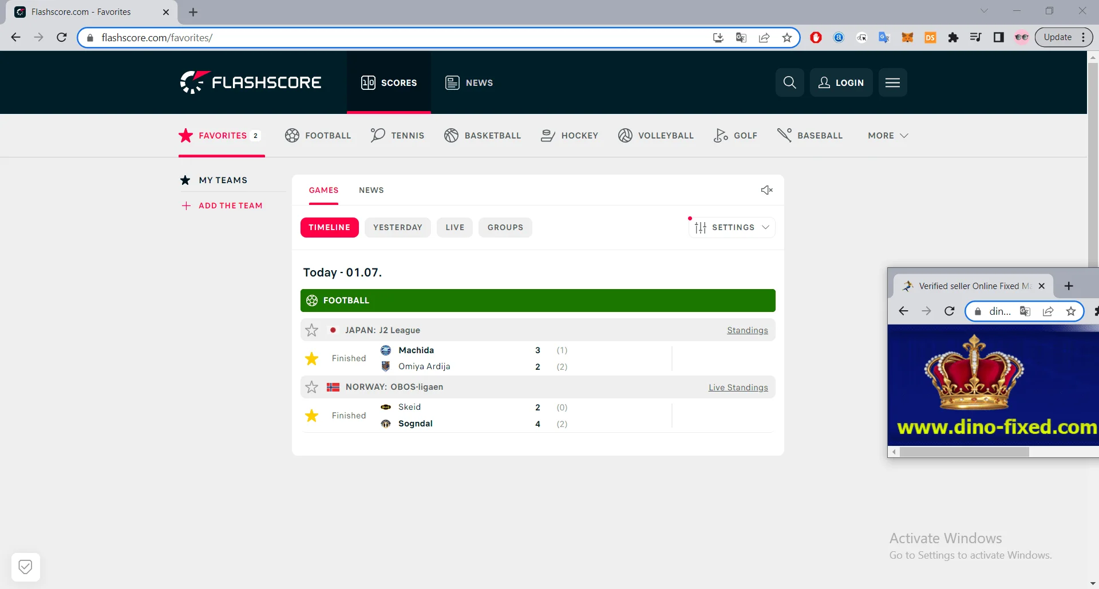Unfavorite the Machida match yellow star

(312, 358)
